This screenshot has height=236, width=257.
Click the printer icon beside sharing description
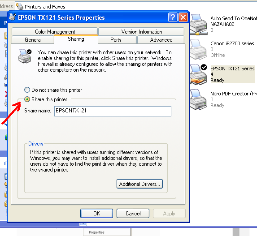(x=25, y=56)
